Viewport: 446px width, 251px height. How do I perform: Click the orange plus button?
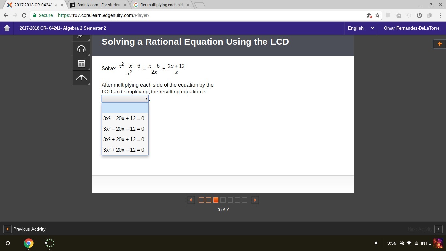pos(439,44)
